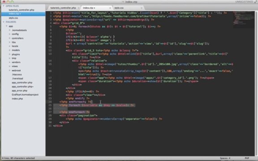Click the UNREGISTERED label in the title bar
The image size is (258, 161).
pyautogui.click(x=244, y=2)
